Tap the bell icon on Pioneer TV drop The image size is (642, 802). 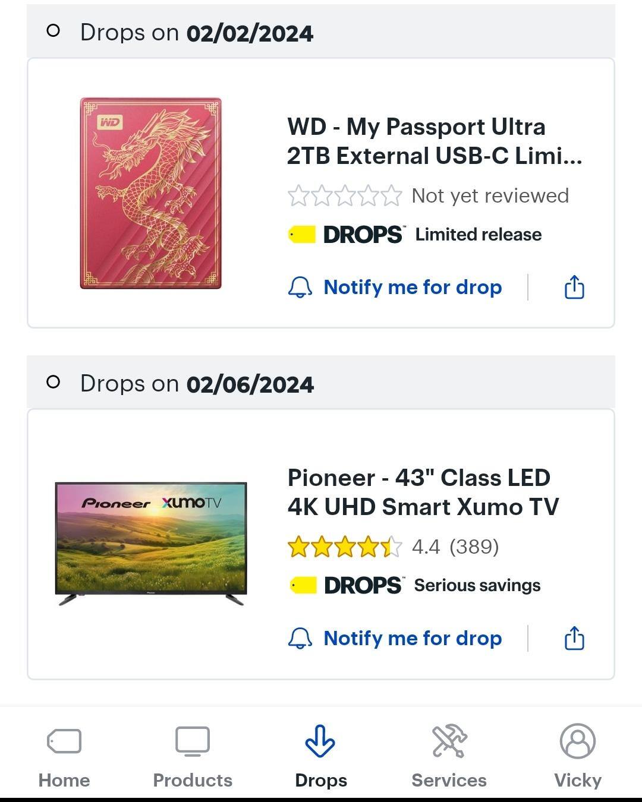[x=300, y=639]
